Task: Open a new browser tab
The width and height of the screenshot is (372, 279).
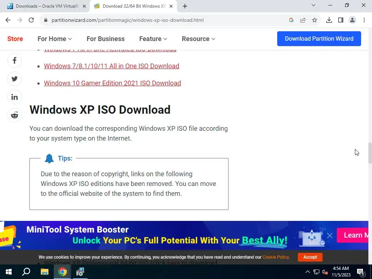Action: pyautogui.click(x=185, y=6)
